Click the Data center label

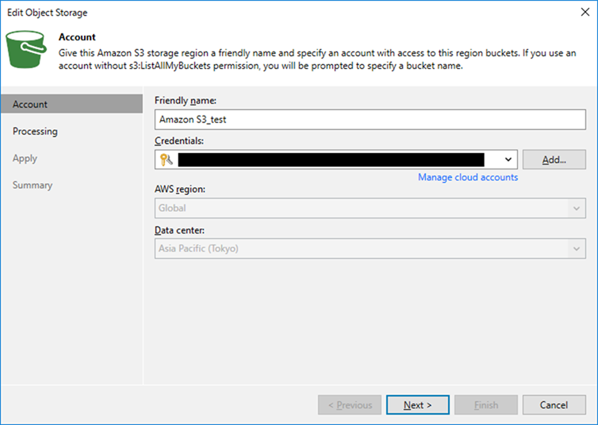pyautogui.click(x=179, y=230)
